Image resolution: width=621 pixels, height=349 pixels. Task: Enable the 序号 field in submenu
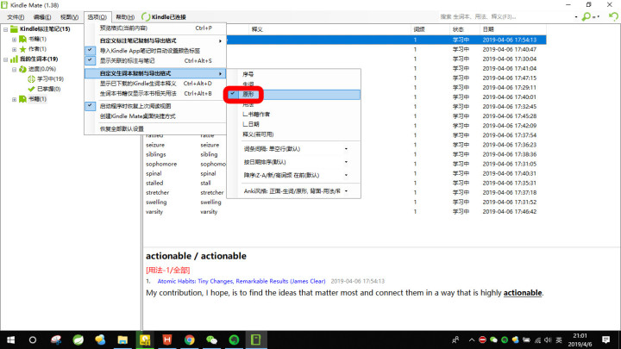(x=293, y=74)
